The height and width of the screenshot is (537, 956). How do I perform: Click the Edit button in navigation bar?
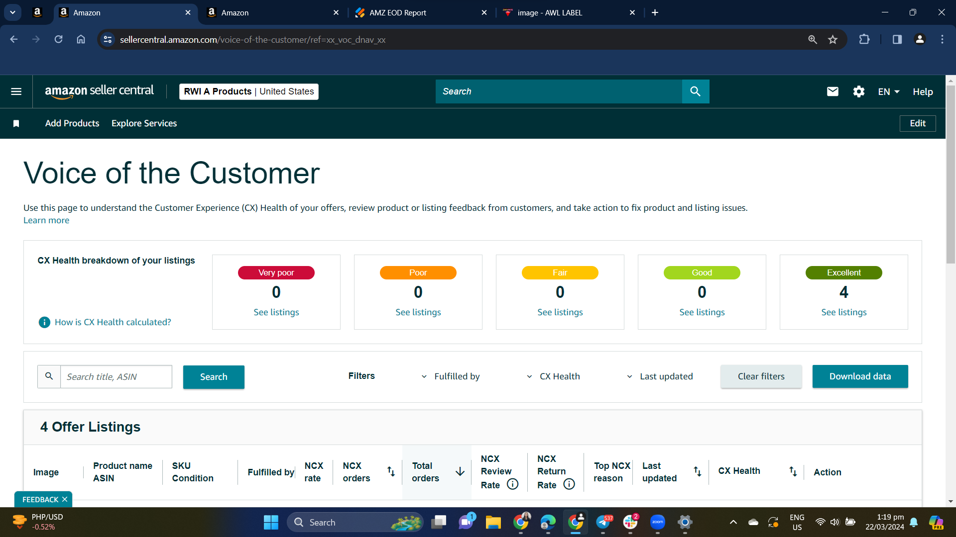pyautogui.click(x=917, y=123)
